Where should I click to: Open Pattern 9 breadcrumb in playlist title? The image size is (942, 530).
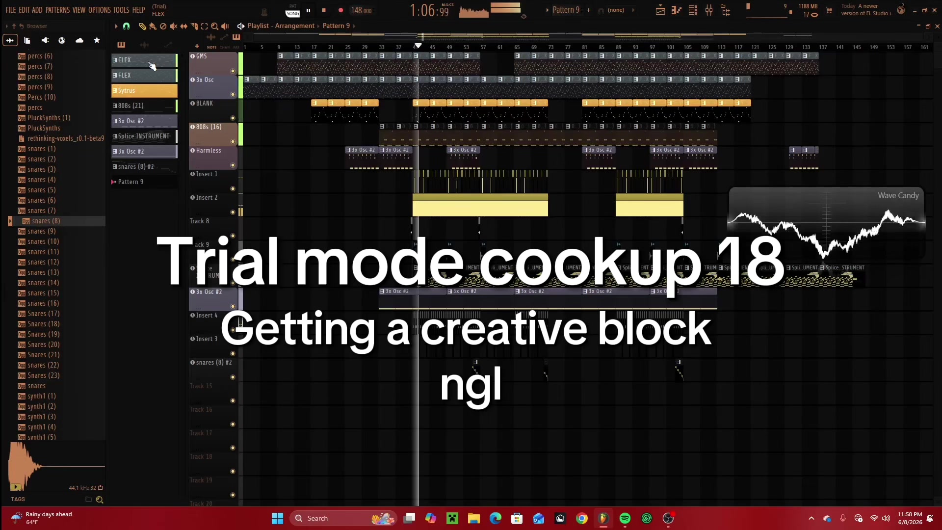(x=336, y=26)
